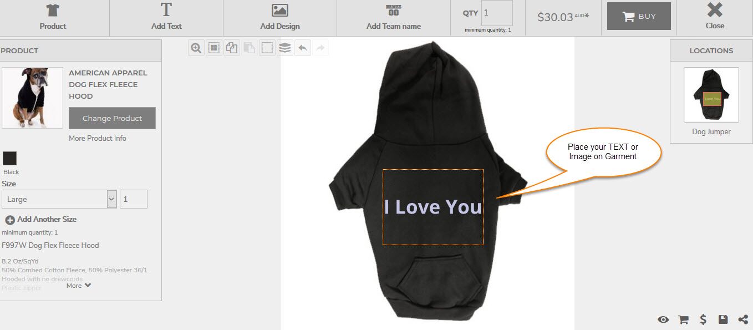Select the Zoom magnifier tool in the toolbar
Screen dimensions: 753x330
click(x=196, y=48)
